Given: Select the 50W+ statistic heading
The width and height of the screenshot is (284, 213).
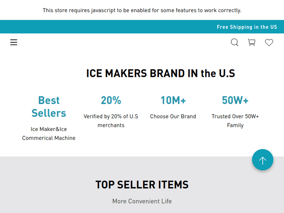Looking at the screenshot, I should [235, 100].
